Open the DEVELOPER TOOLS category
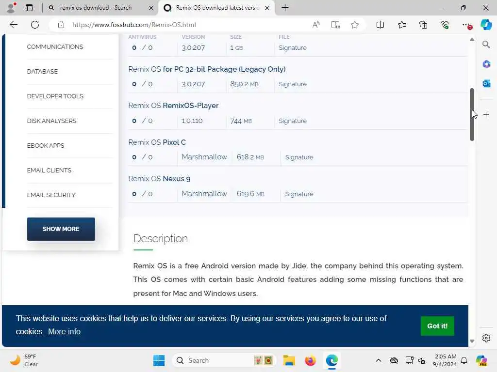497x372 pixels. pos(55,96)
